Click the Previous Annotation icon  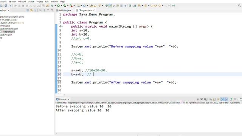click(146, 6)
